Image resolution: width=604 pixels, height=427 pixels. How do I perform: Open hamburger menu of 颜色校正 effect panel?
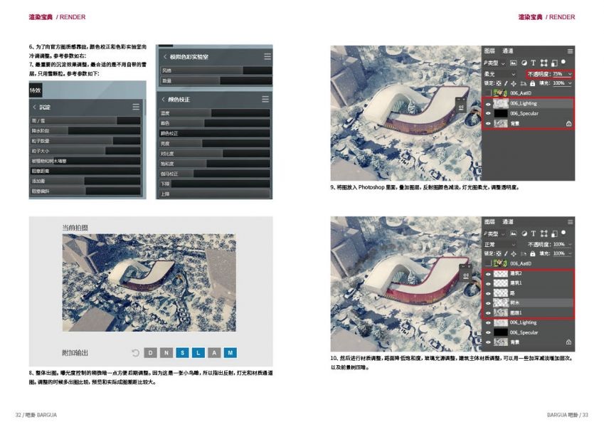pyautogui.click(x=267, y=99)
